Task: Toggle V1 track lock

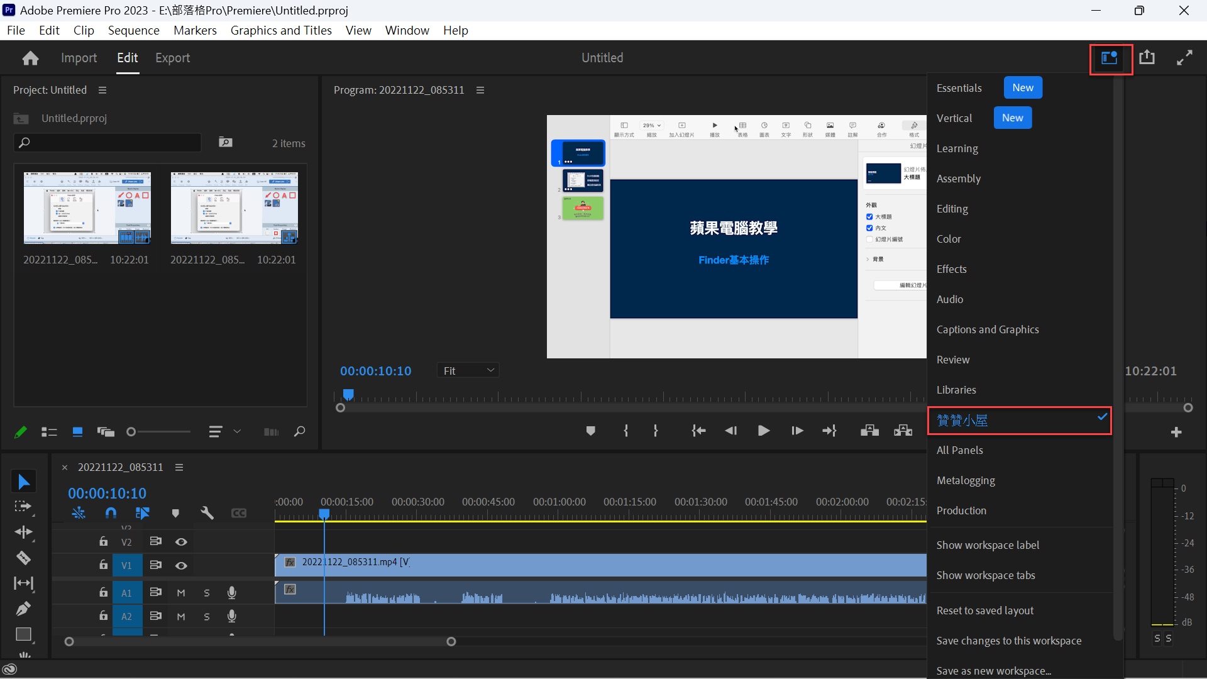Action: 103,565
